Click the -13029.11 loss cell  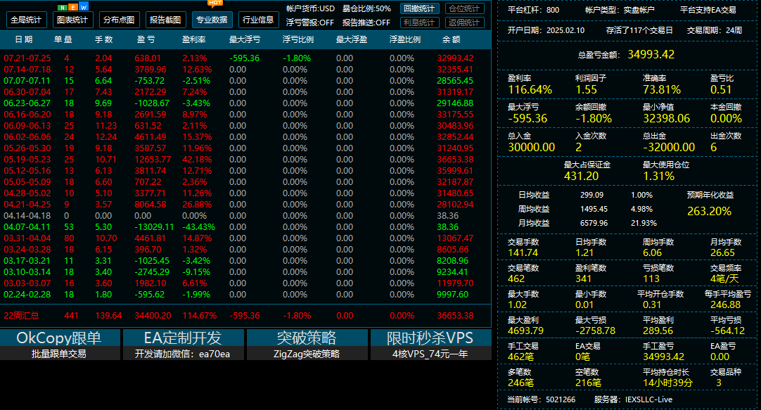pos(154,227)
